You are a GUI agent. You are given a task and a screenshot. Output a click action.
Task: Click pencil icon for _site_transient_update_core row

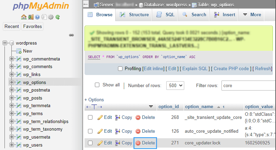[100, 118]
